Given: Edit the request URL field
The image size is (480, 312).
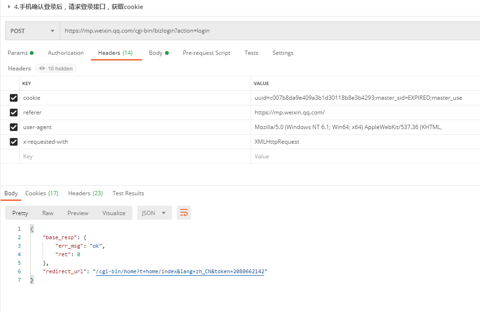Looking at the screenshot, I should click(270, 31).
